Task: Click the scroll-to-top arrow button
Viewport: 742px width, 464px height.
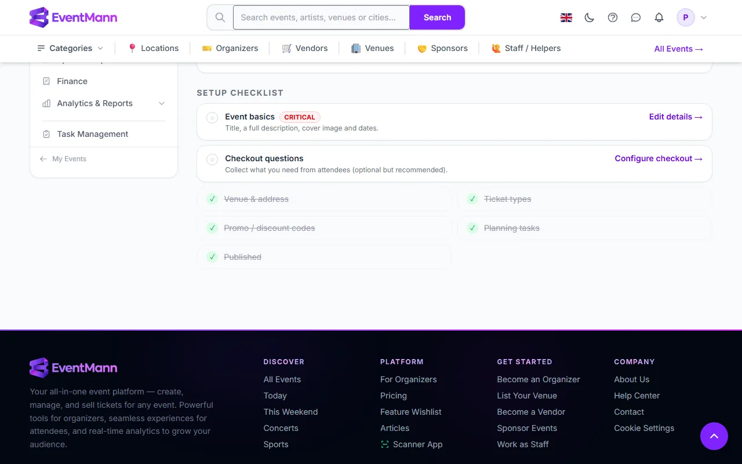Action: pyautogui.click(x=714, y=436)
